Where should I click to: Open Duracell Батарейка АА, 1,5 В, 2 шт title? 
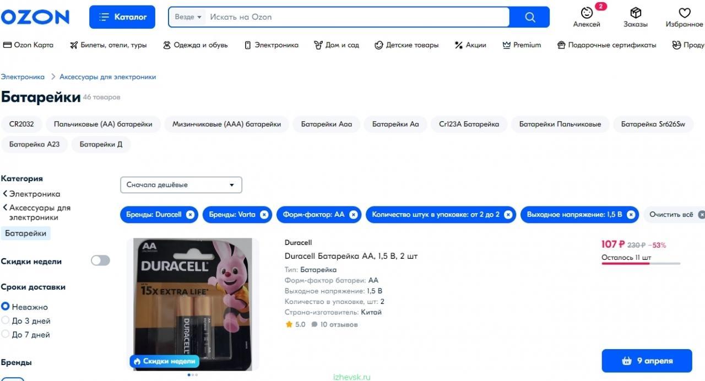pos(351,256)
